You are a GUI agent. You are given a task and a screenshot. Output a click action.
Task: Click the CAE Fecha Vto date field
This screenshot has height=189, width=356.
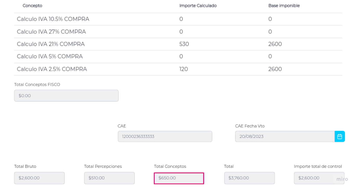[x=285, y=136]
